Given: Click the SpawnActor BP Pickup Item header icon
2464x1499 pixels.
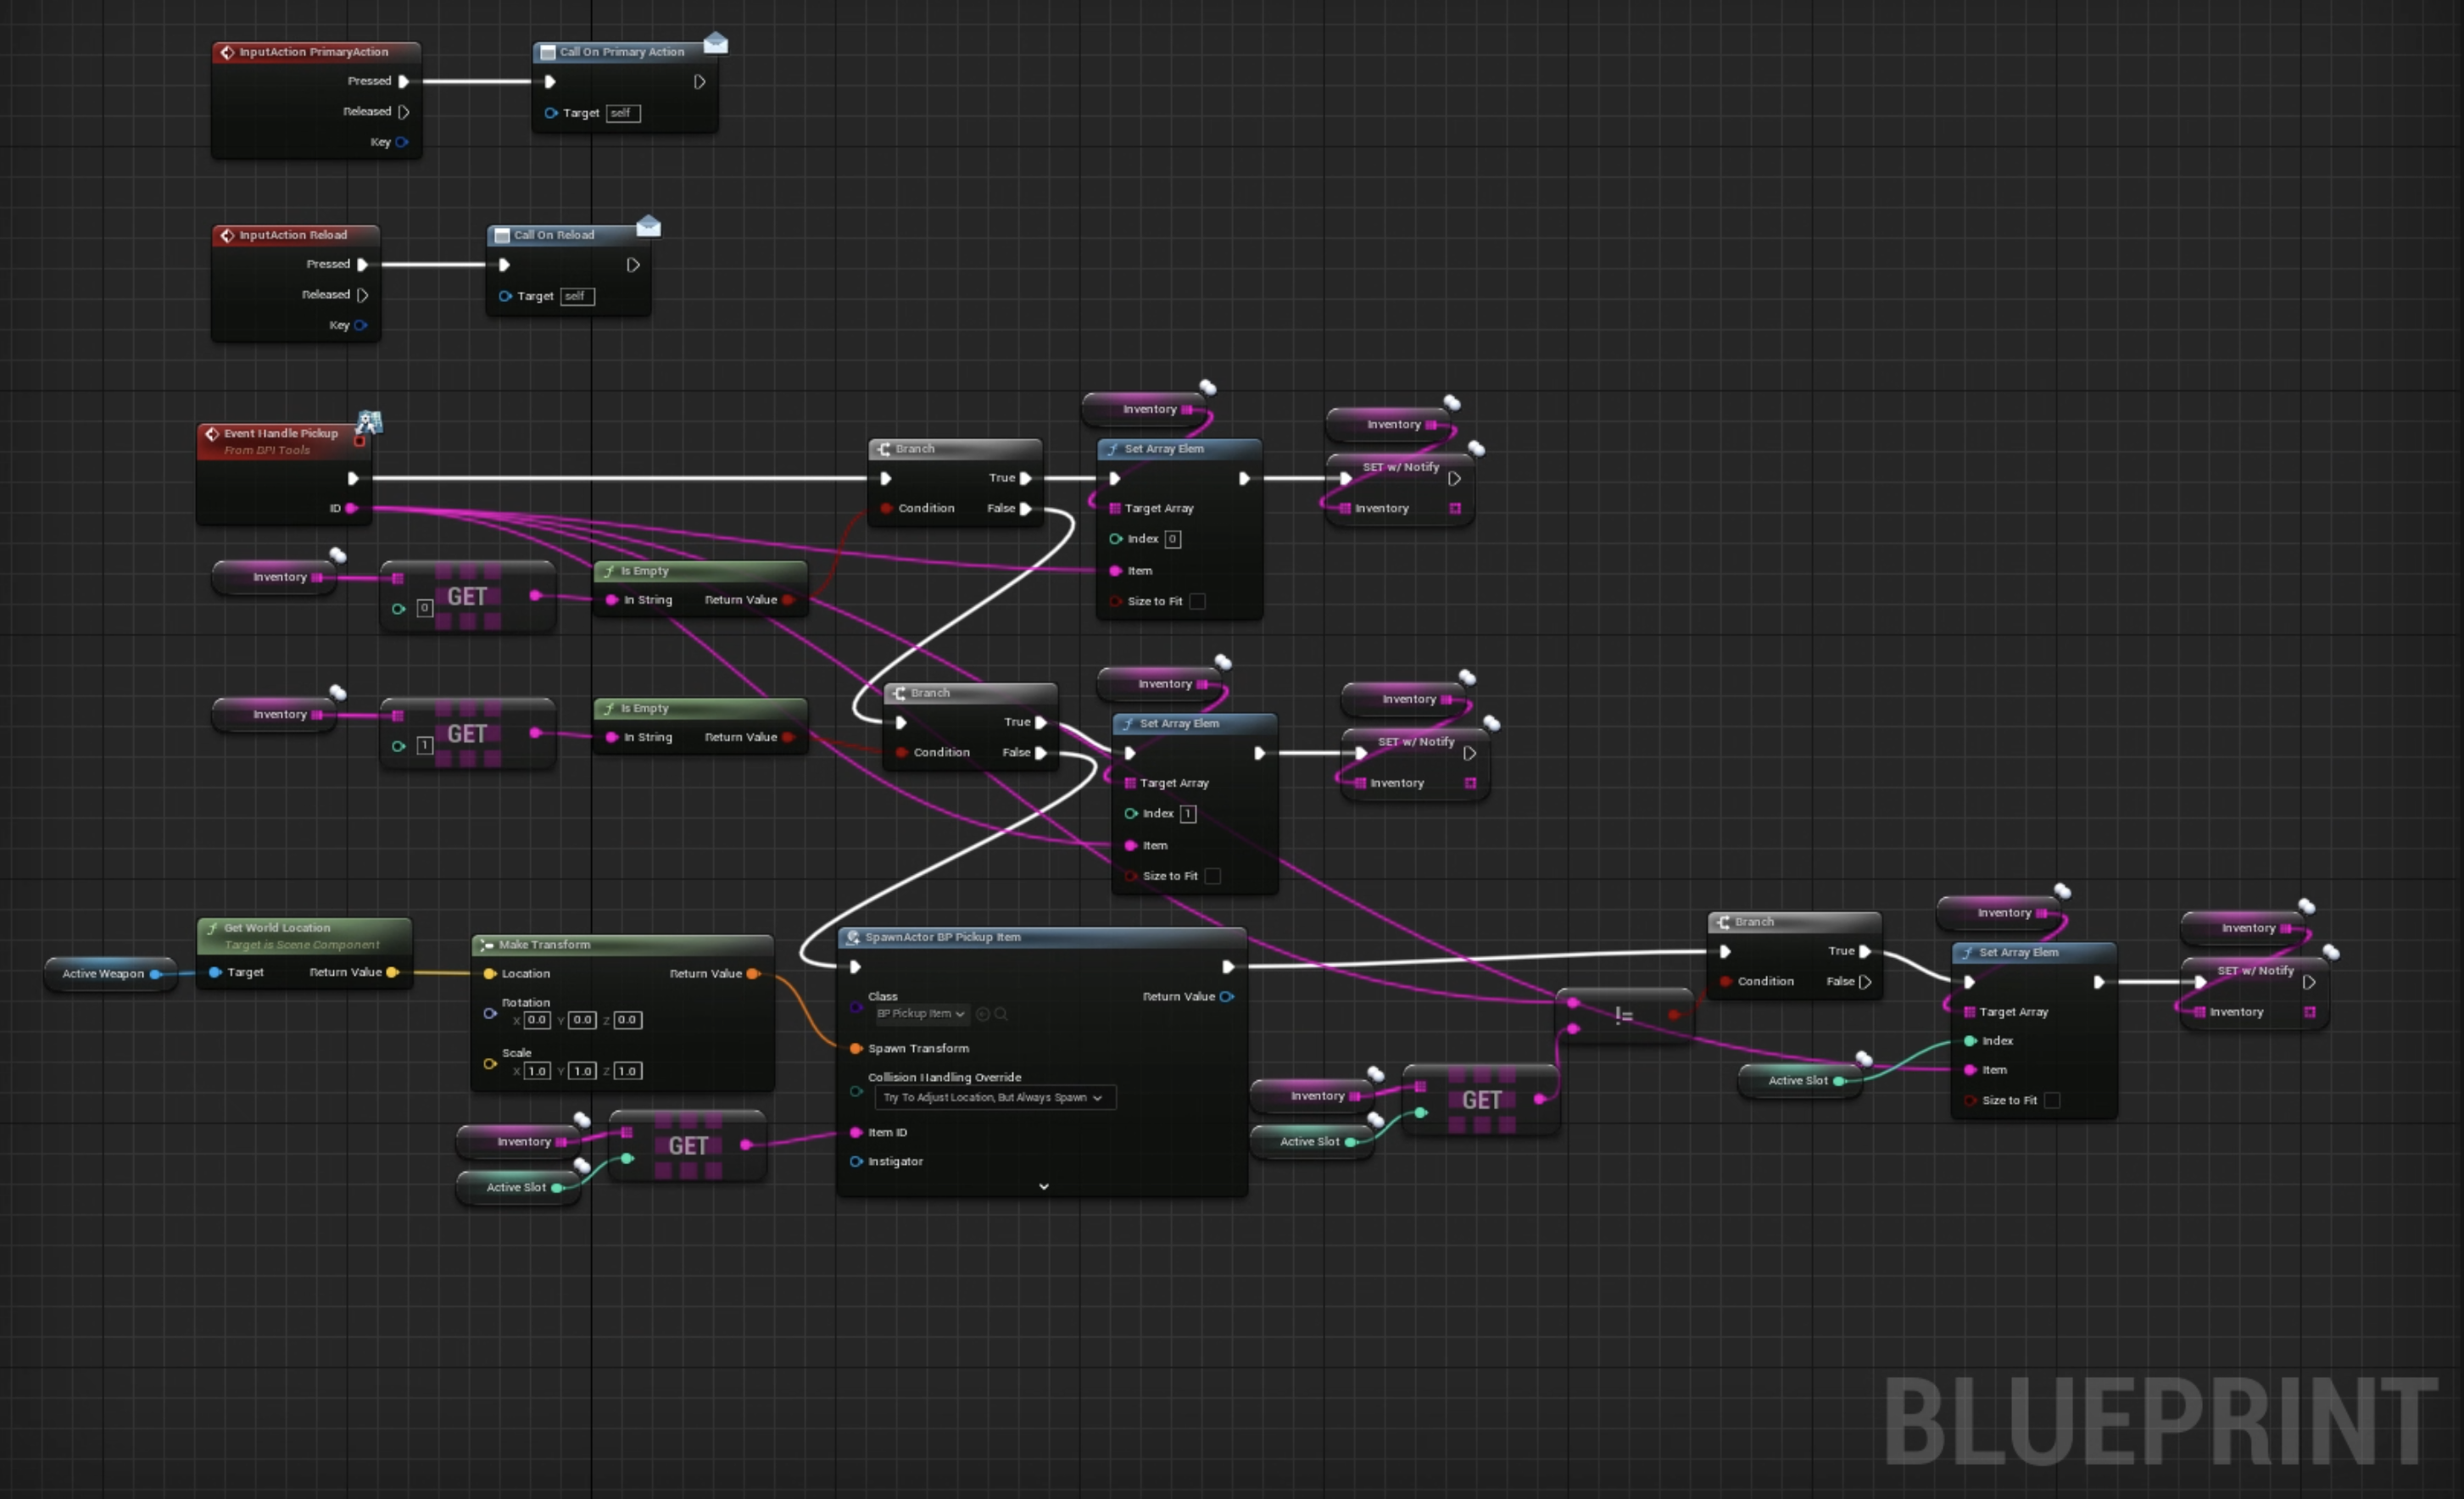Looking at the screenshot, I should coord(853,937).
